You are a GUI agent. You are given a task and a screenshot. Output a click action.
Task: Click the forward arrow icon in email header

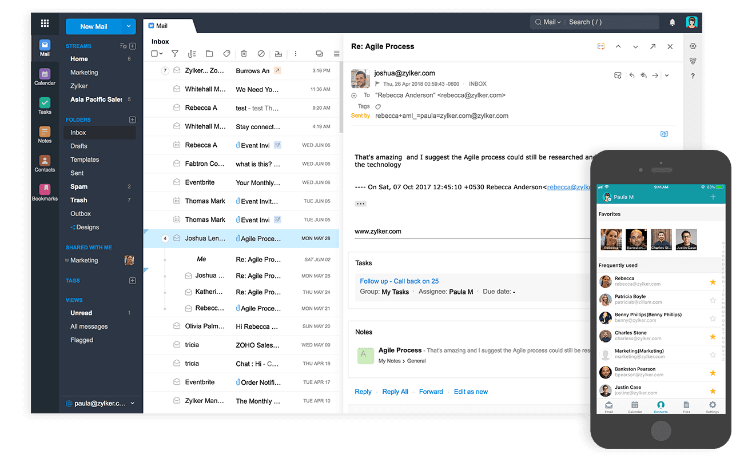point(655,75)
